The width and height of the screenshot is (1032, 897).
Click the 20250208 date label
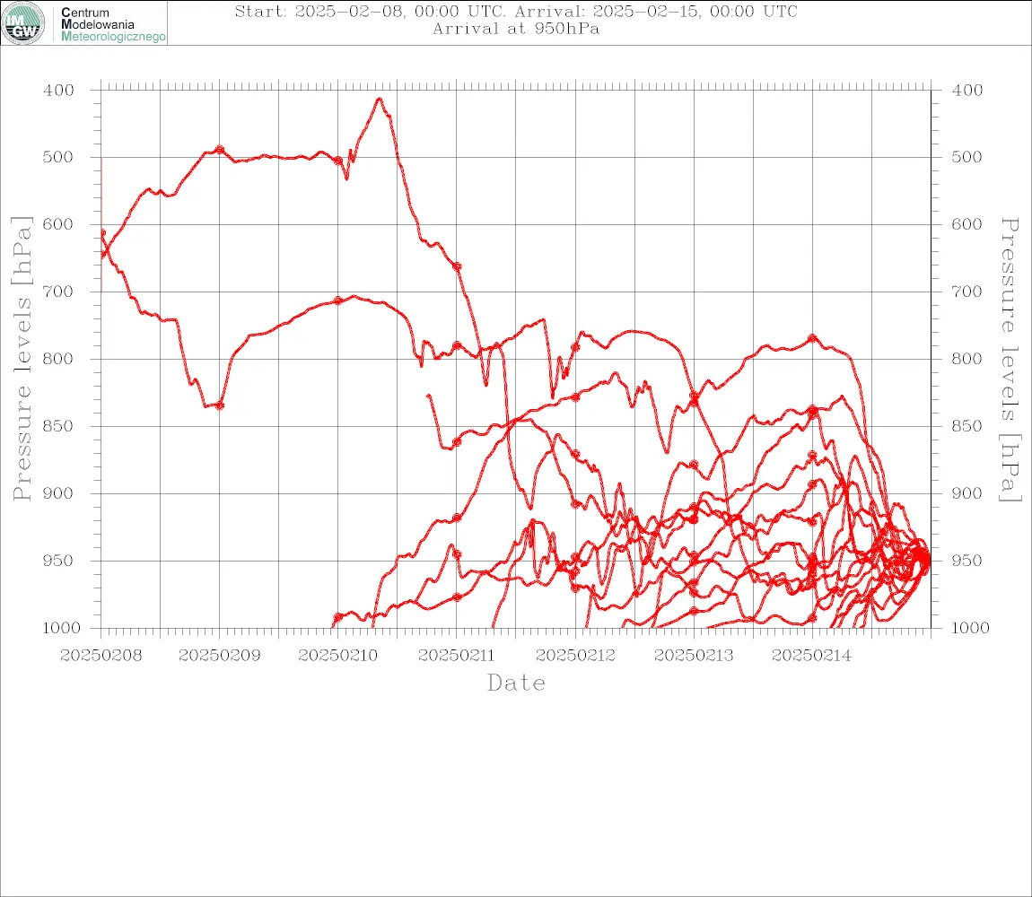[x=101, y=656]
